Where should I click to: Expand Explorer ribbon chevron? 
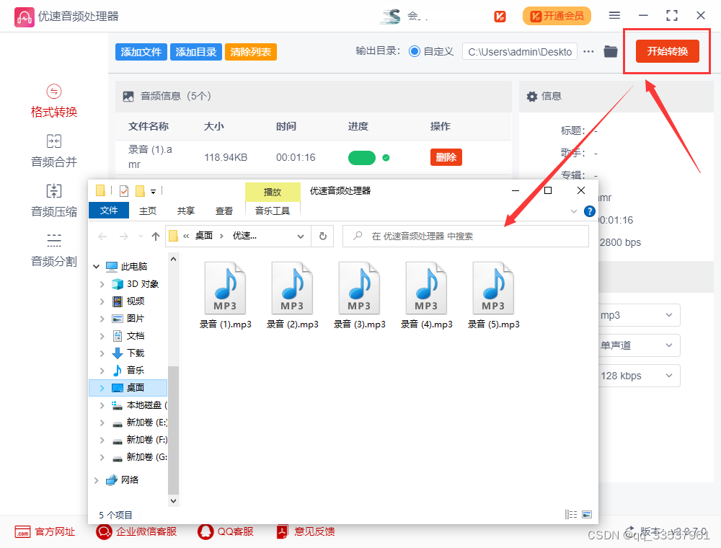tap(574, 211)
